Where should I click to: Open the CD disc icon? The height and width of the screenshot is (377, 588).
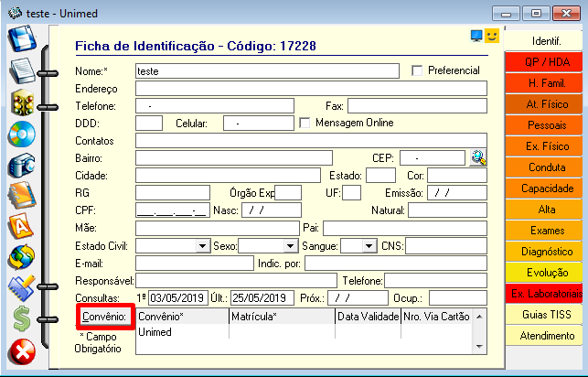[x=22, y=134]
